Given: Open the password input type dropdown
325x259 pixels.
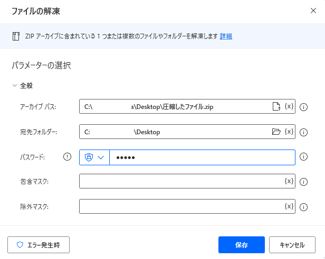Looking at the screenshot, I should [x=94, y=157].
